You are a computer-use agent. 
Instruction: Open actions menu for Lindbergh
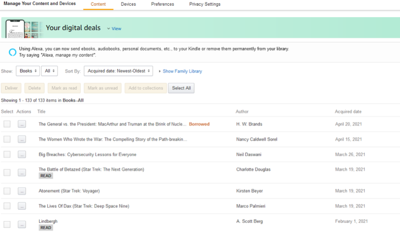22,224
